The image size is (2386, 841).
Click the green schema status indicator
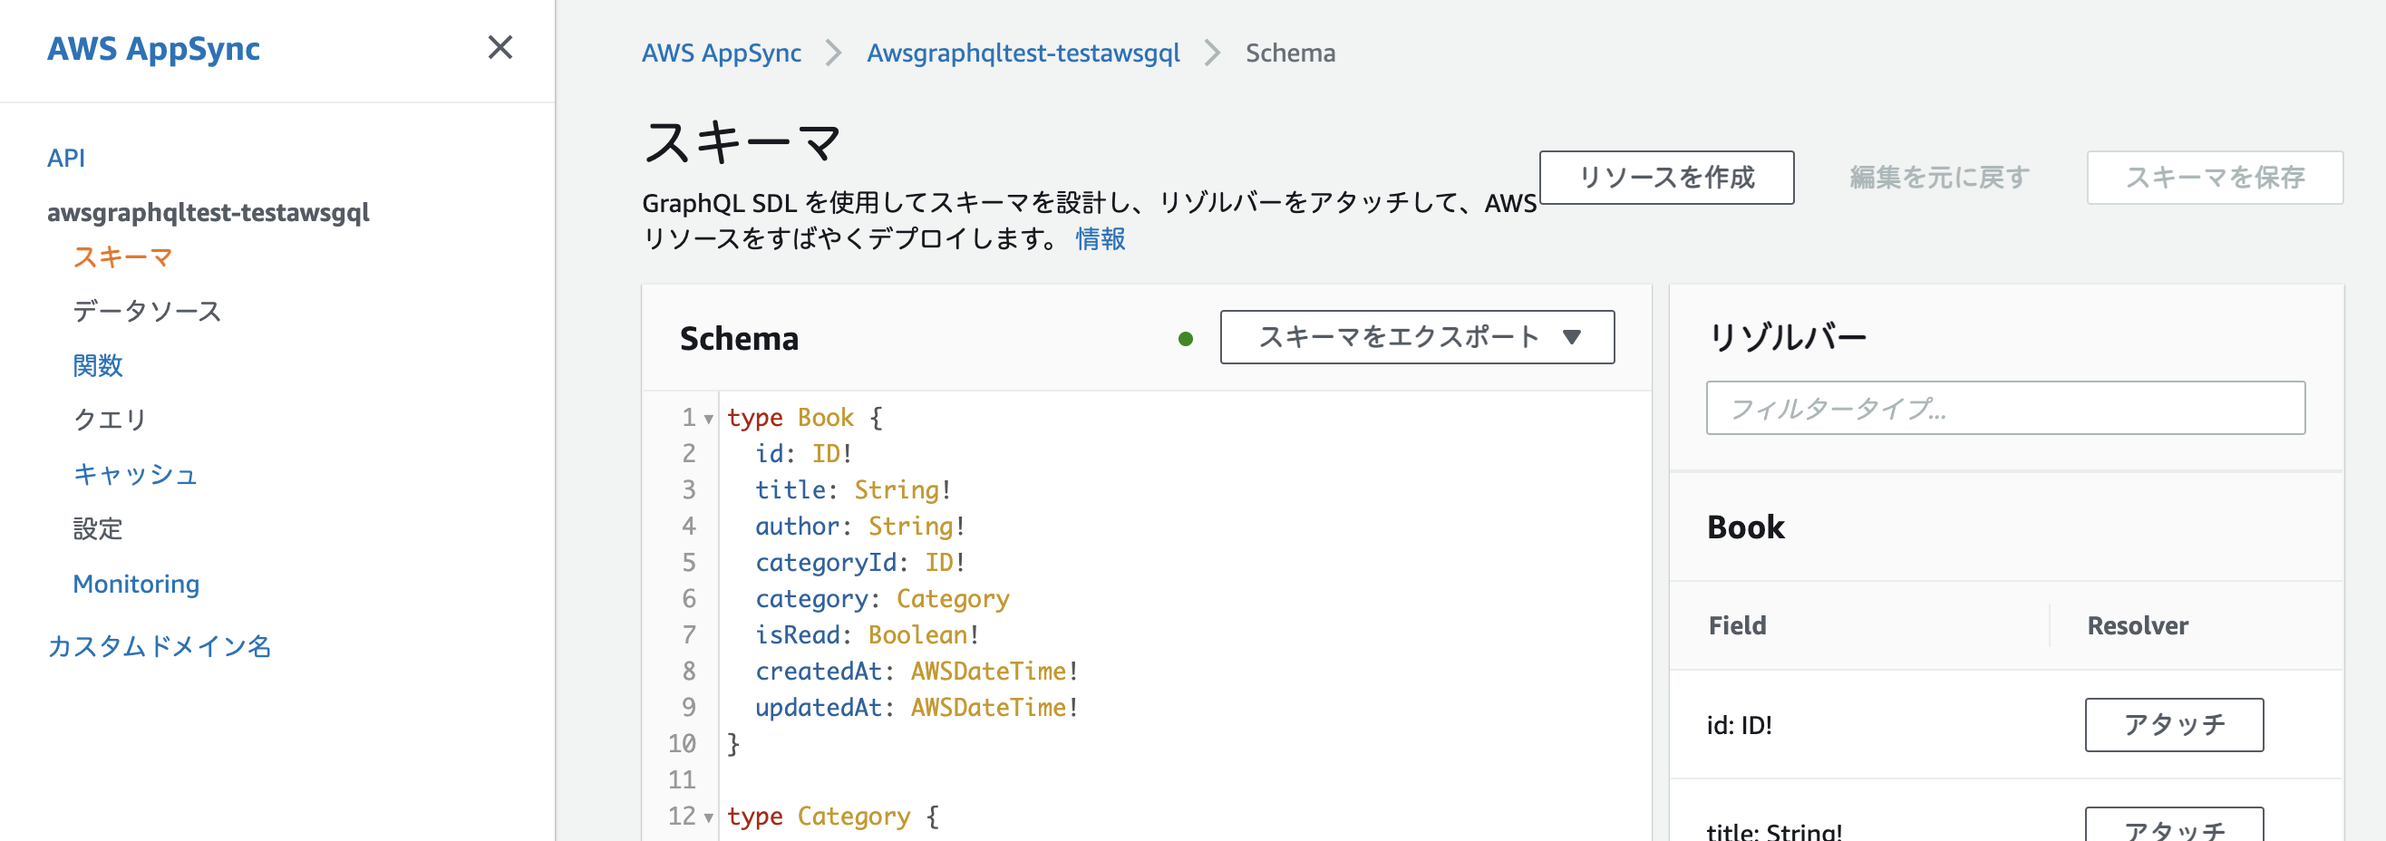point(1186,339)
